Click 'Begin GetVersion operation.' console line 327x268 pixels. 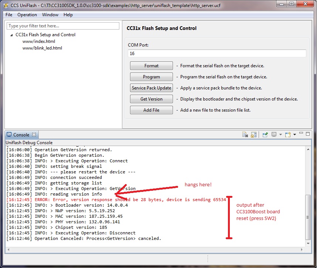pos(55,155)
